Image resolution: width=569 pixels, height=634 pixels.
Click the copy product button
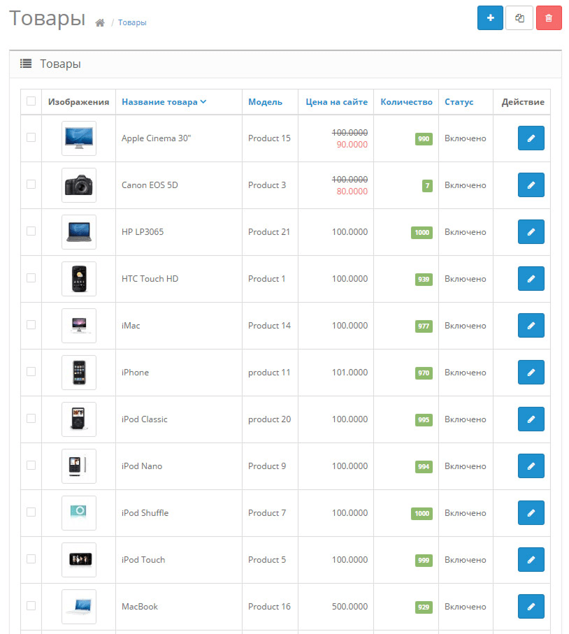click(519, 17)
